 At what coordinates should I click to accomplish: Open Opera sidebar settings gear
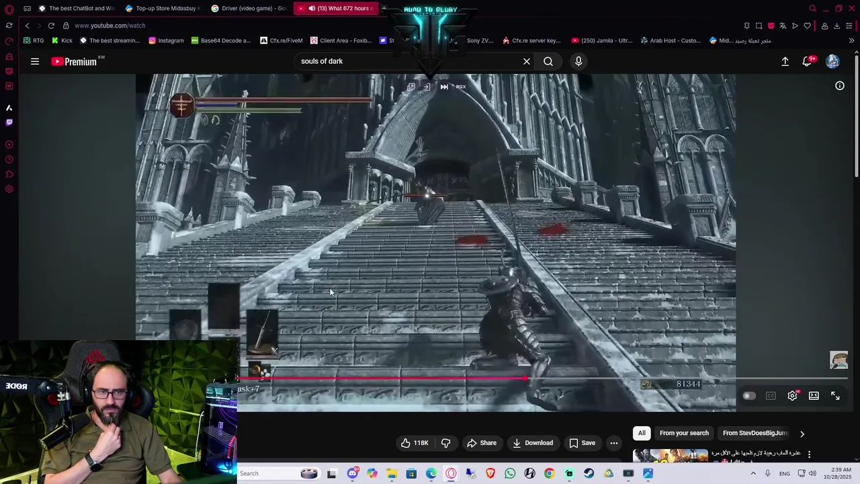pyautogui.click(x=9, y=189)
